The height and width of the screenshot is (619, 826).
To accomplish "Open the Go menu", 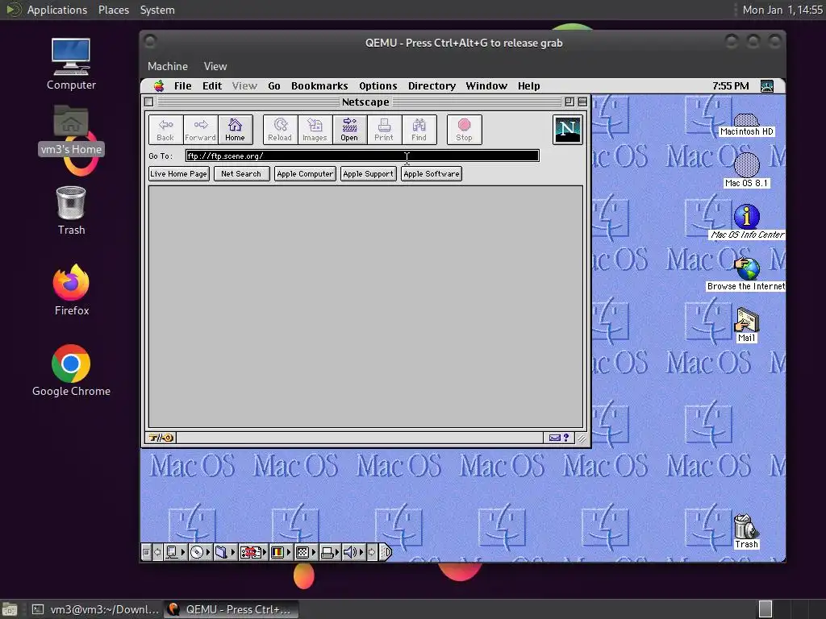I will [274, 85].
